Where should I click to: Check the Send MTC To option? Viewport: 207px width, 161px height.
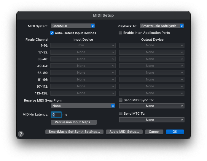point(120,113)
